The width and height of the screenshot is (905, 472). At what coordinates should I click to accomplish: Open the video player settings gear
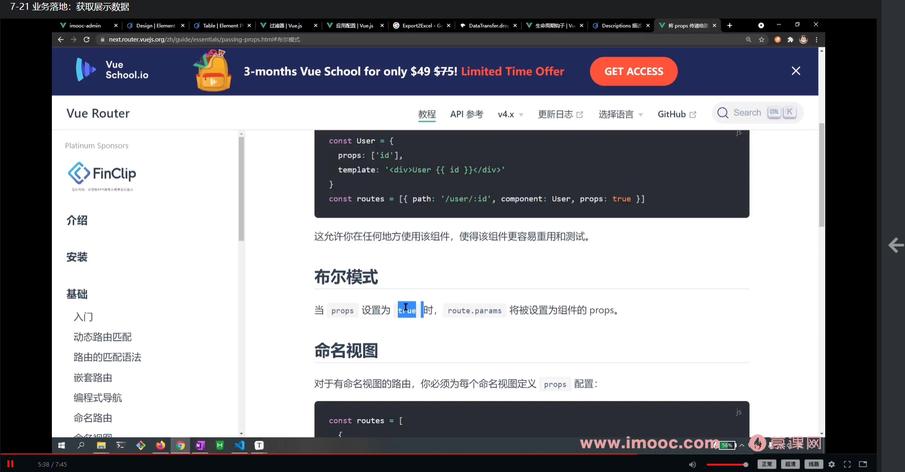(x=832, y=464)
